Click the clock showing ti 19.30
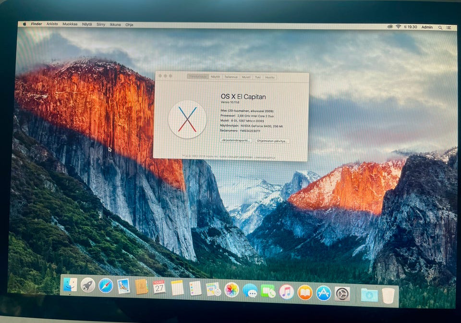 click(x=411, y=27)
